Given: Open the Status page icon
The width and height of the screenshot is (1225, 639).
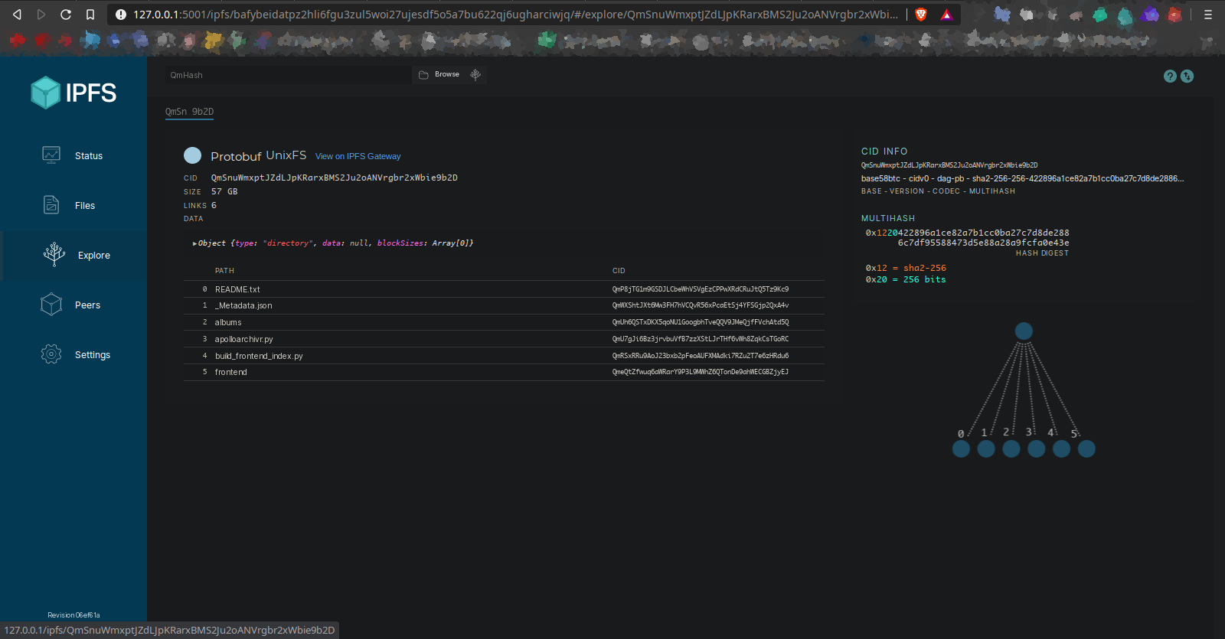Looking at the screenshot, I should click(51, 155).
